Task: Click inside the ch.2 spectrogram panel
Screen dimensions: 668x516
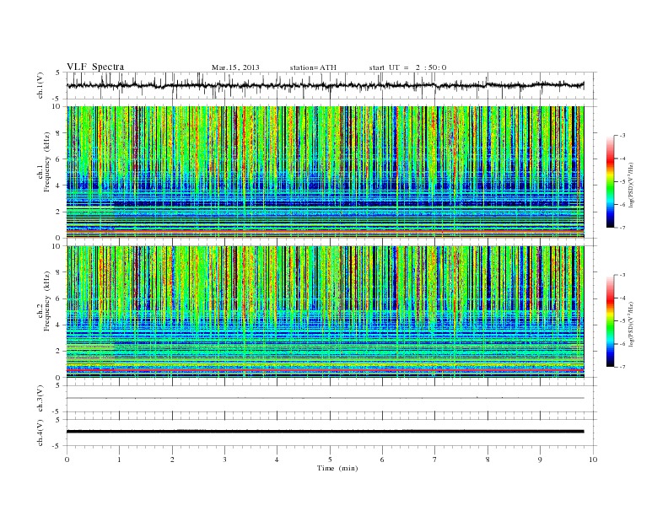Action: [x=325, y=312]
